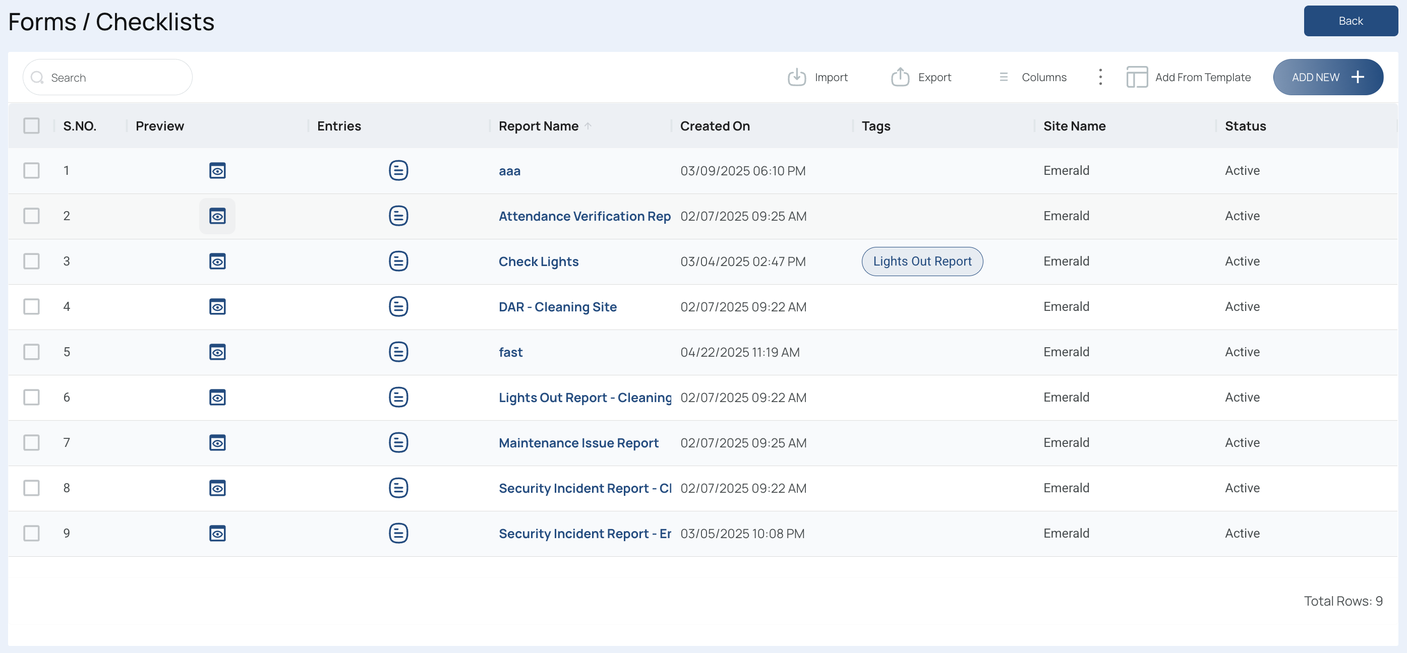Sort by Created On column header
1407x653 pixels.
715,126
